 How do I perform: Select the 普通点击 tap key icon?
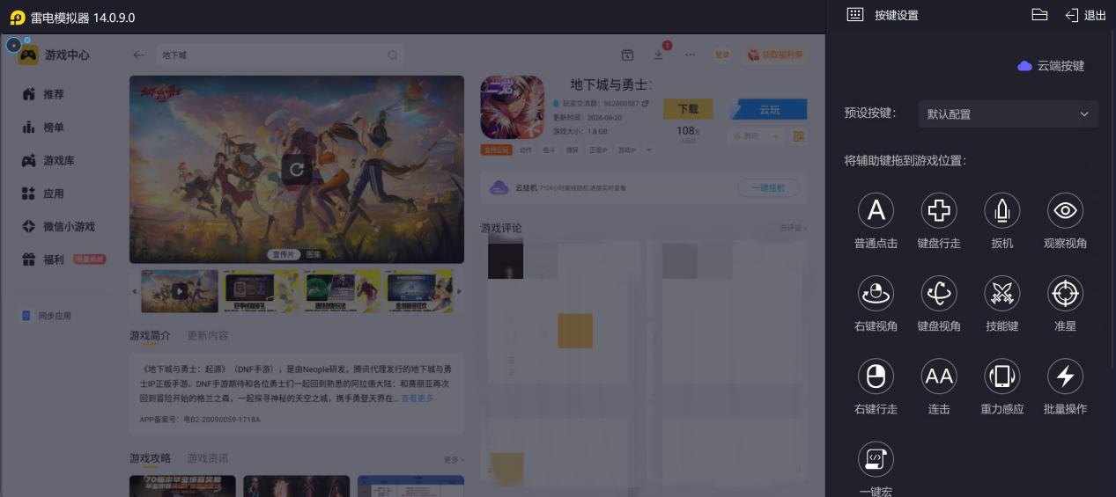point(876,210)
